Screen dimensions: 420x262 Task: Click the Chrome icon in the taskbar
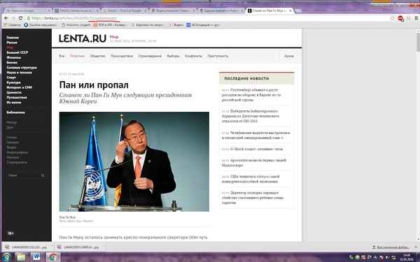coord(53,257)
